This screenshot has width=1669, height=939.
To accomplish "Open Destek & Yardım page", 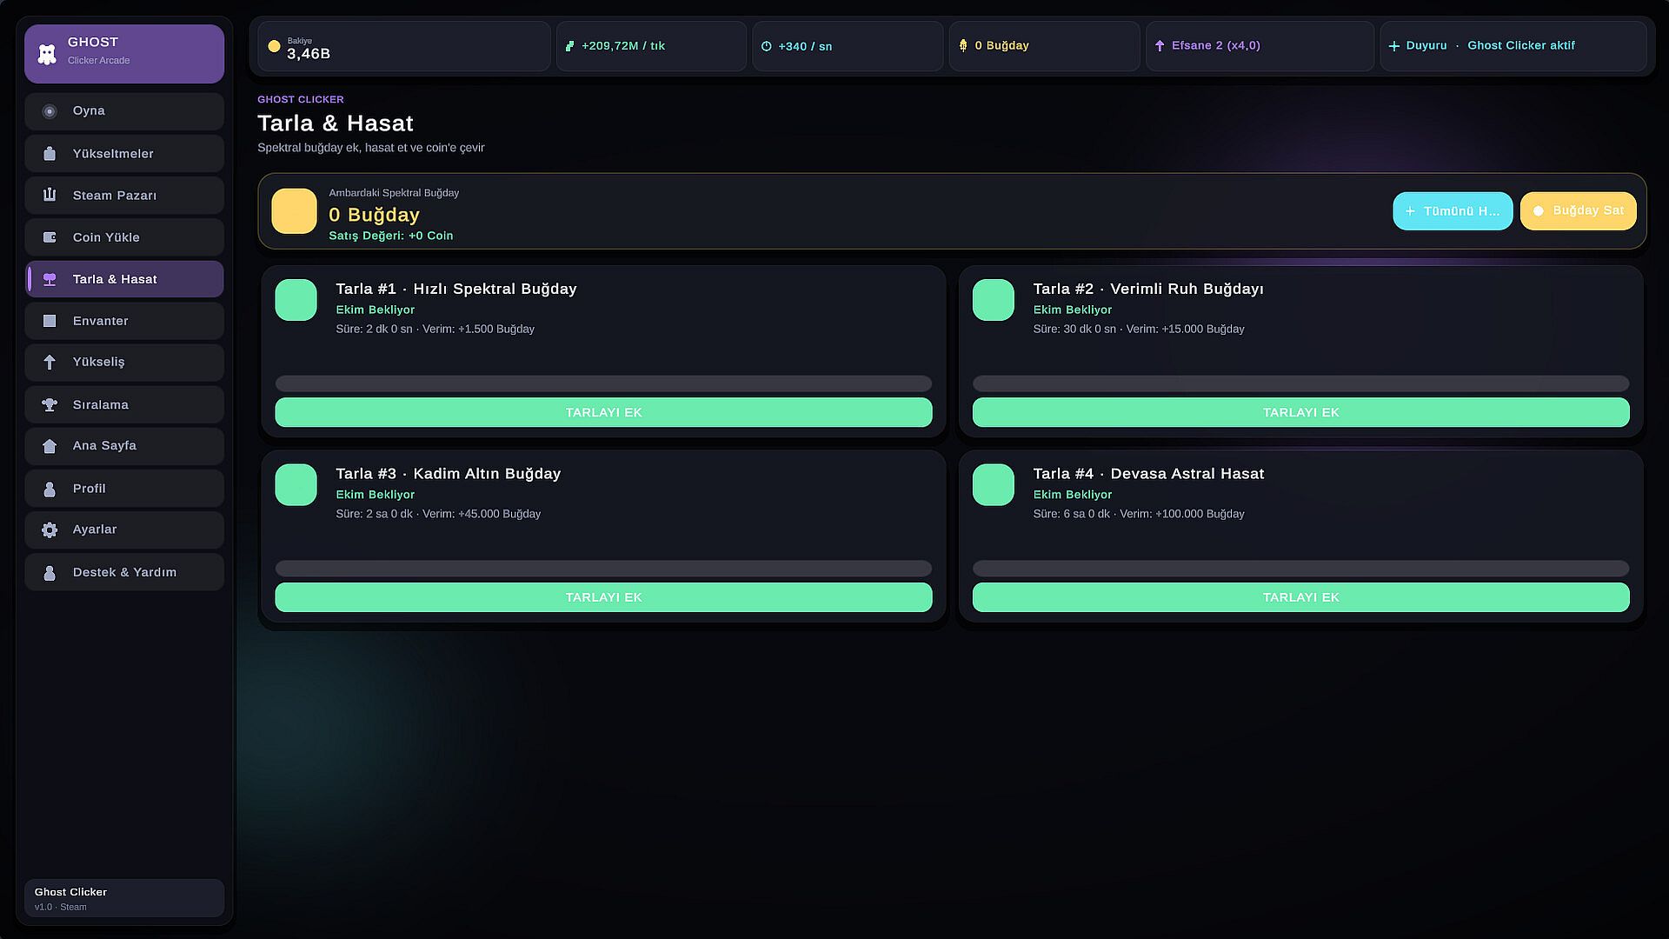I will pos(124,572).
